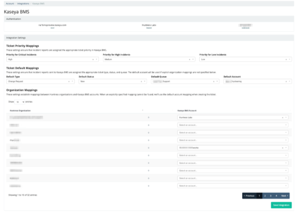Select pagination page 1

pos(259,196)
